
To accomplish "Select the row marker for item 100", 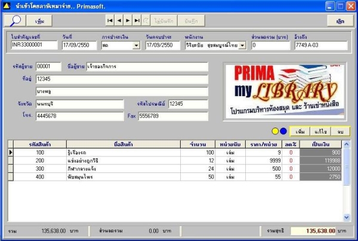I will pos(11,152).
